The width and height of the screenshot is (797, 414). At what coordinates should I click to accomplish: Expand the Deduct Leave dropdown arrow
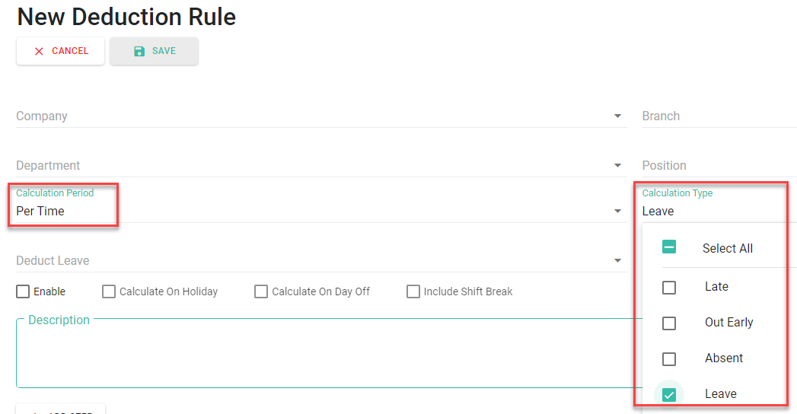pyautogui.click(x=617, y=261)
